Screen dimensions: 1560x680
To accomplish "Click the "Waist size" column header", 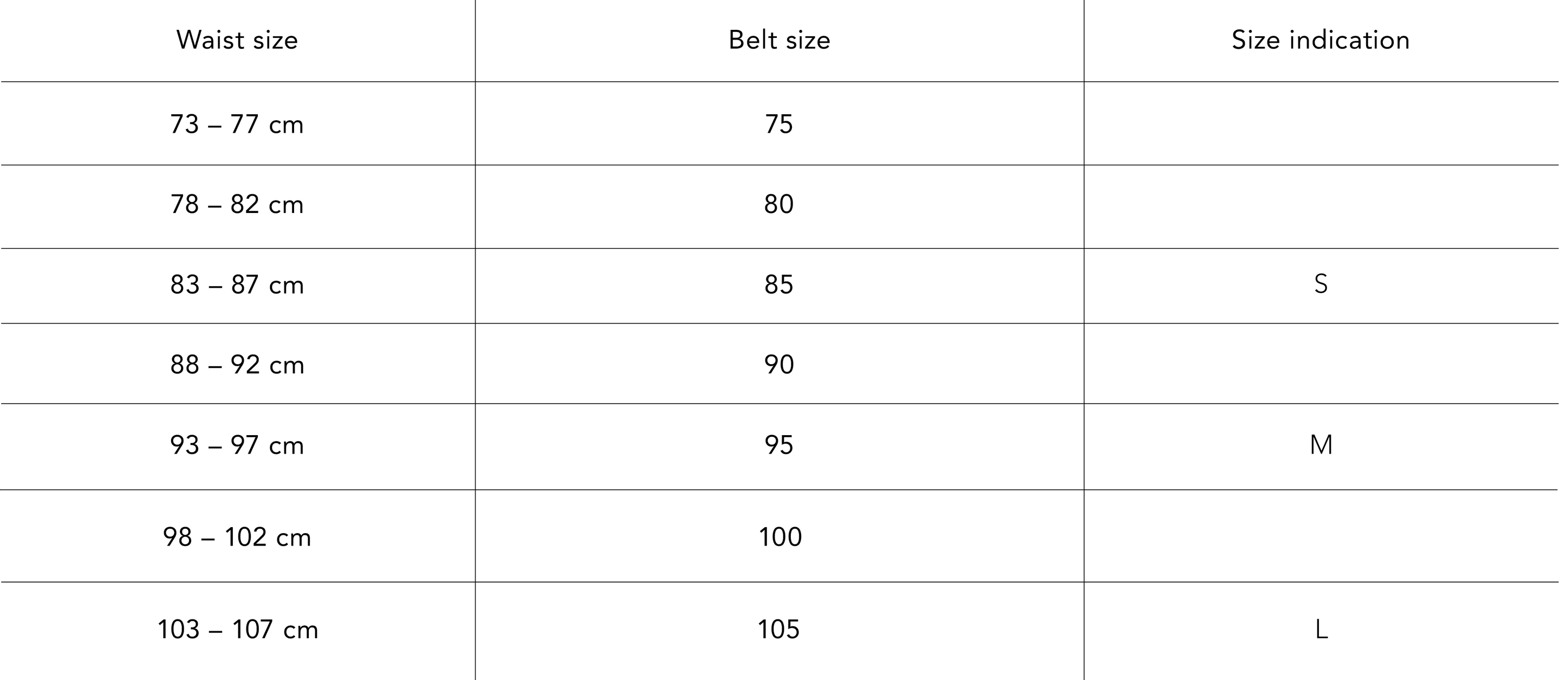I will tap(237, 40).
